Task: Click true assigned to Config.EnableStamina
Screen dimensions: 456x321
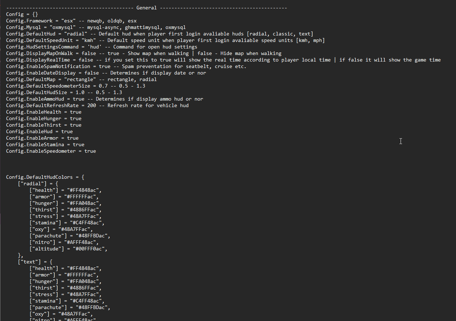Action: (x=79, y=145)
